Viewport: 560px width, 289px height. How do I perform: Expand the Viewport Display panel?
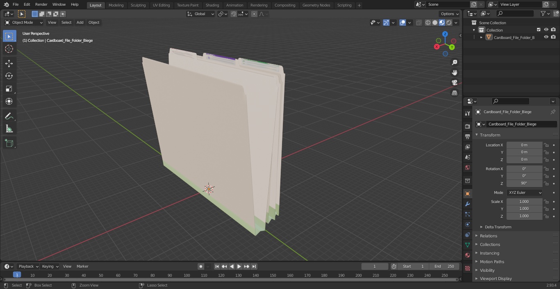[x=496, y=278]
